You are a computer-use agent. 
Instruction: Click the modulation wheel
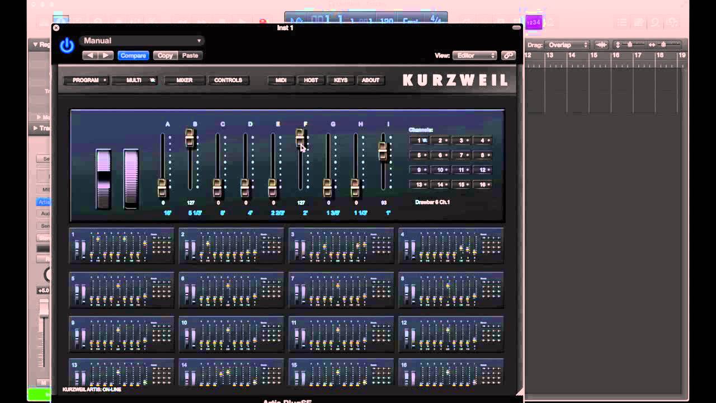pos(131,179)
